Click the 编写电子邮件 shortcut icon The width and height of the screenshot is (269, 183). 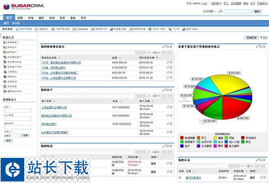coord(5,91)
